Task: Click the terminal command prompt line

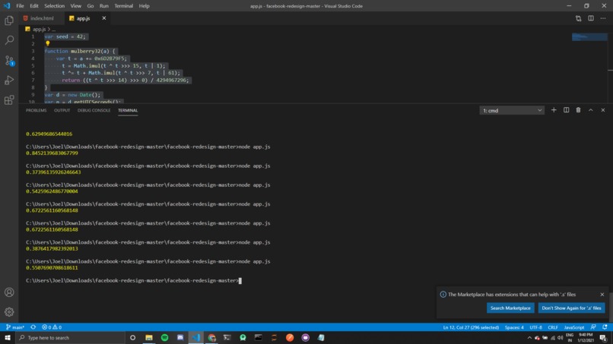Action: pyautogui.click(x=134, y=280)
